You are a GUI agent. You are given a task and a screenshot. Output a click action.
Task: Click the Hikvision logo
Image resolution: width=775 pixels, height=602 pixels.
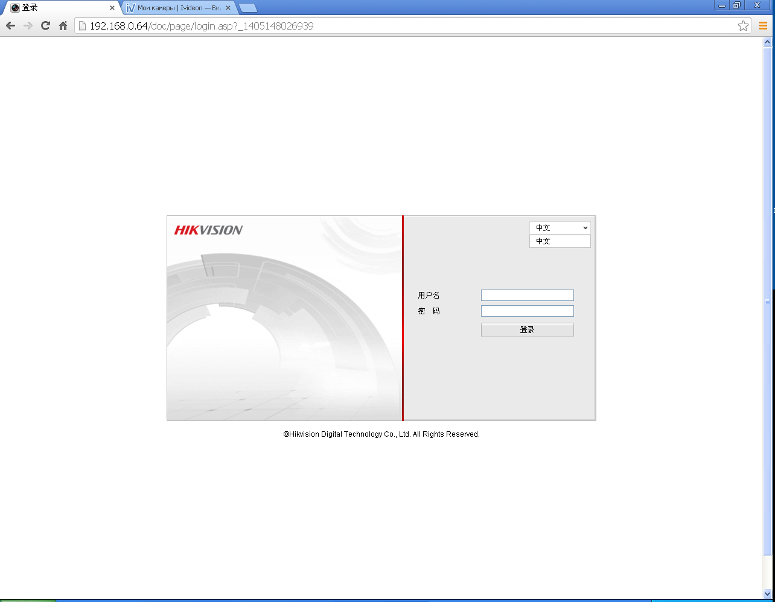(208, 230)
